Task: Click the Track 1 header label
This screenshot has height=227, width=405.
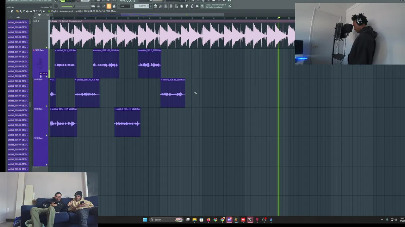Action: (36, 21)
